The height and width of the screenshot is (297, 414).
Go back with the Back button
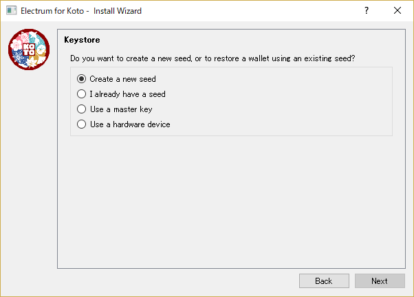coord(324,281)
